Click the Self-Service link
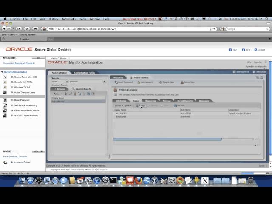Image resolution: width=272 pixels, height=204 pixels. click(241, 72)
